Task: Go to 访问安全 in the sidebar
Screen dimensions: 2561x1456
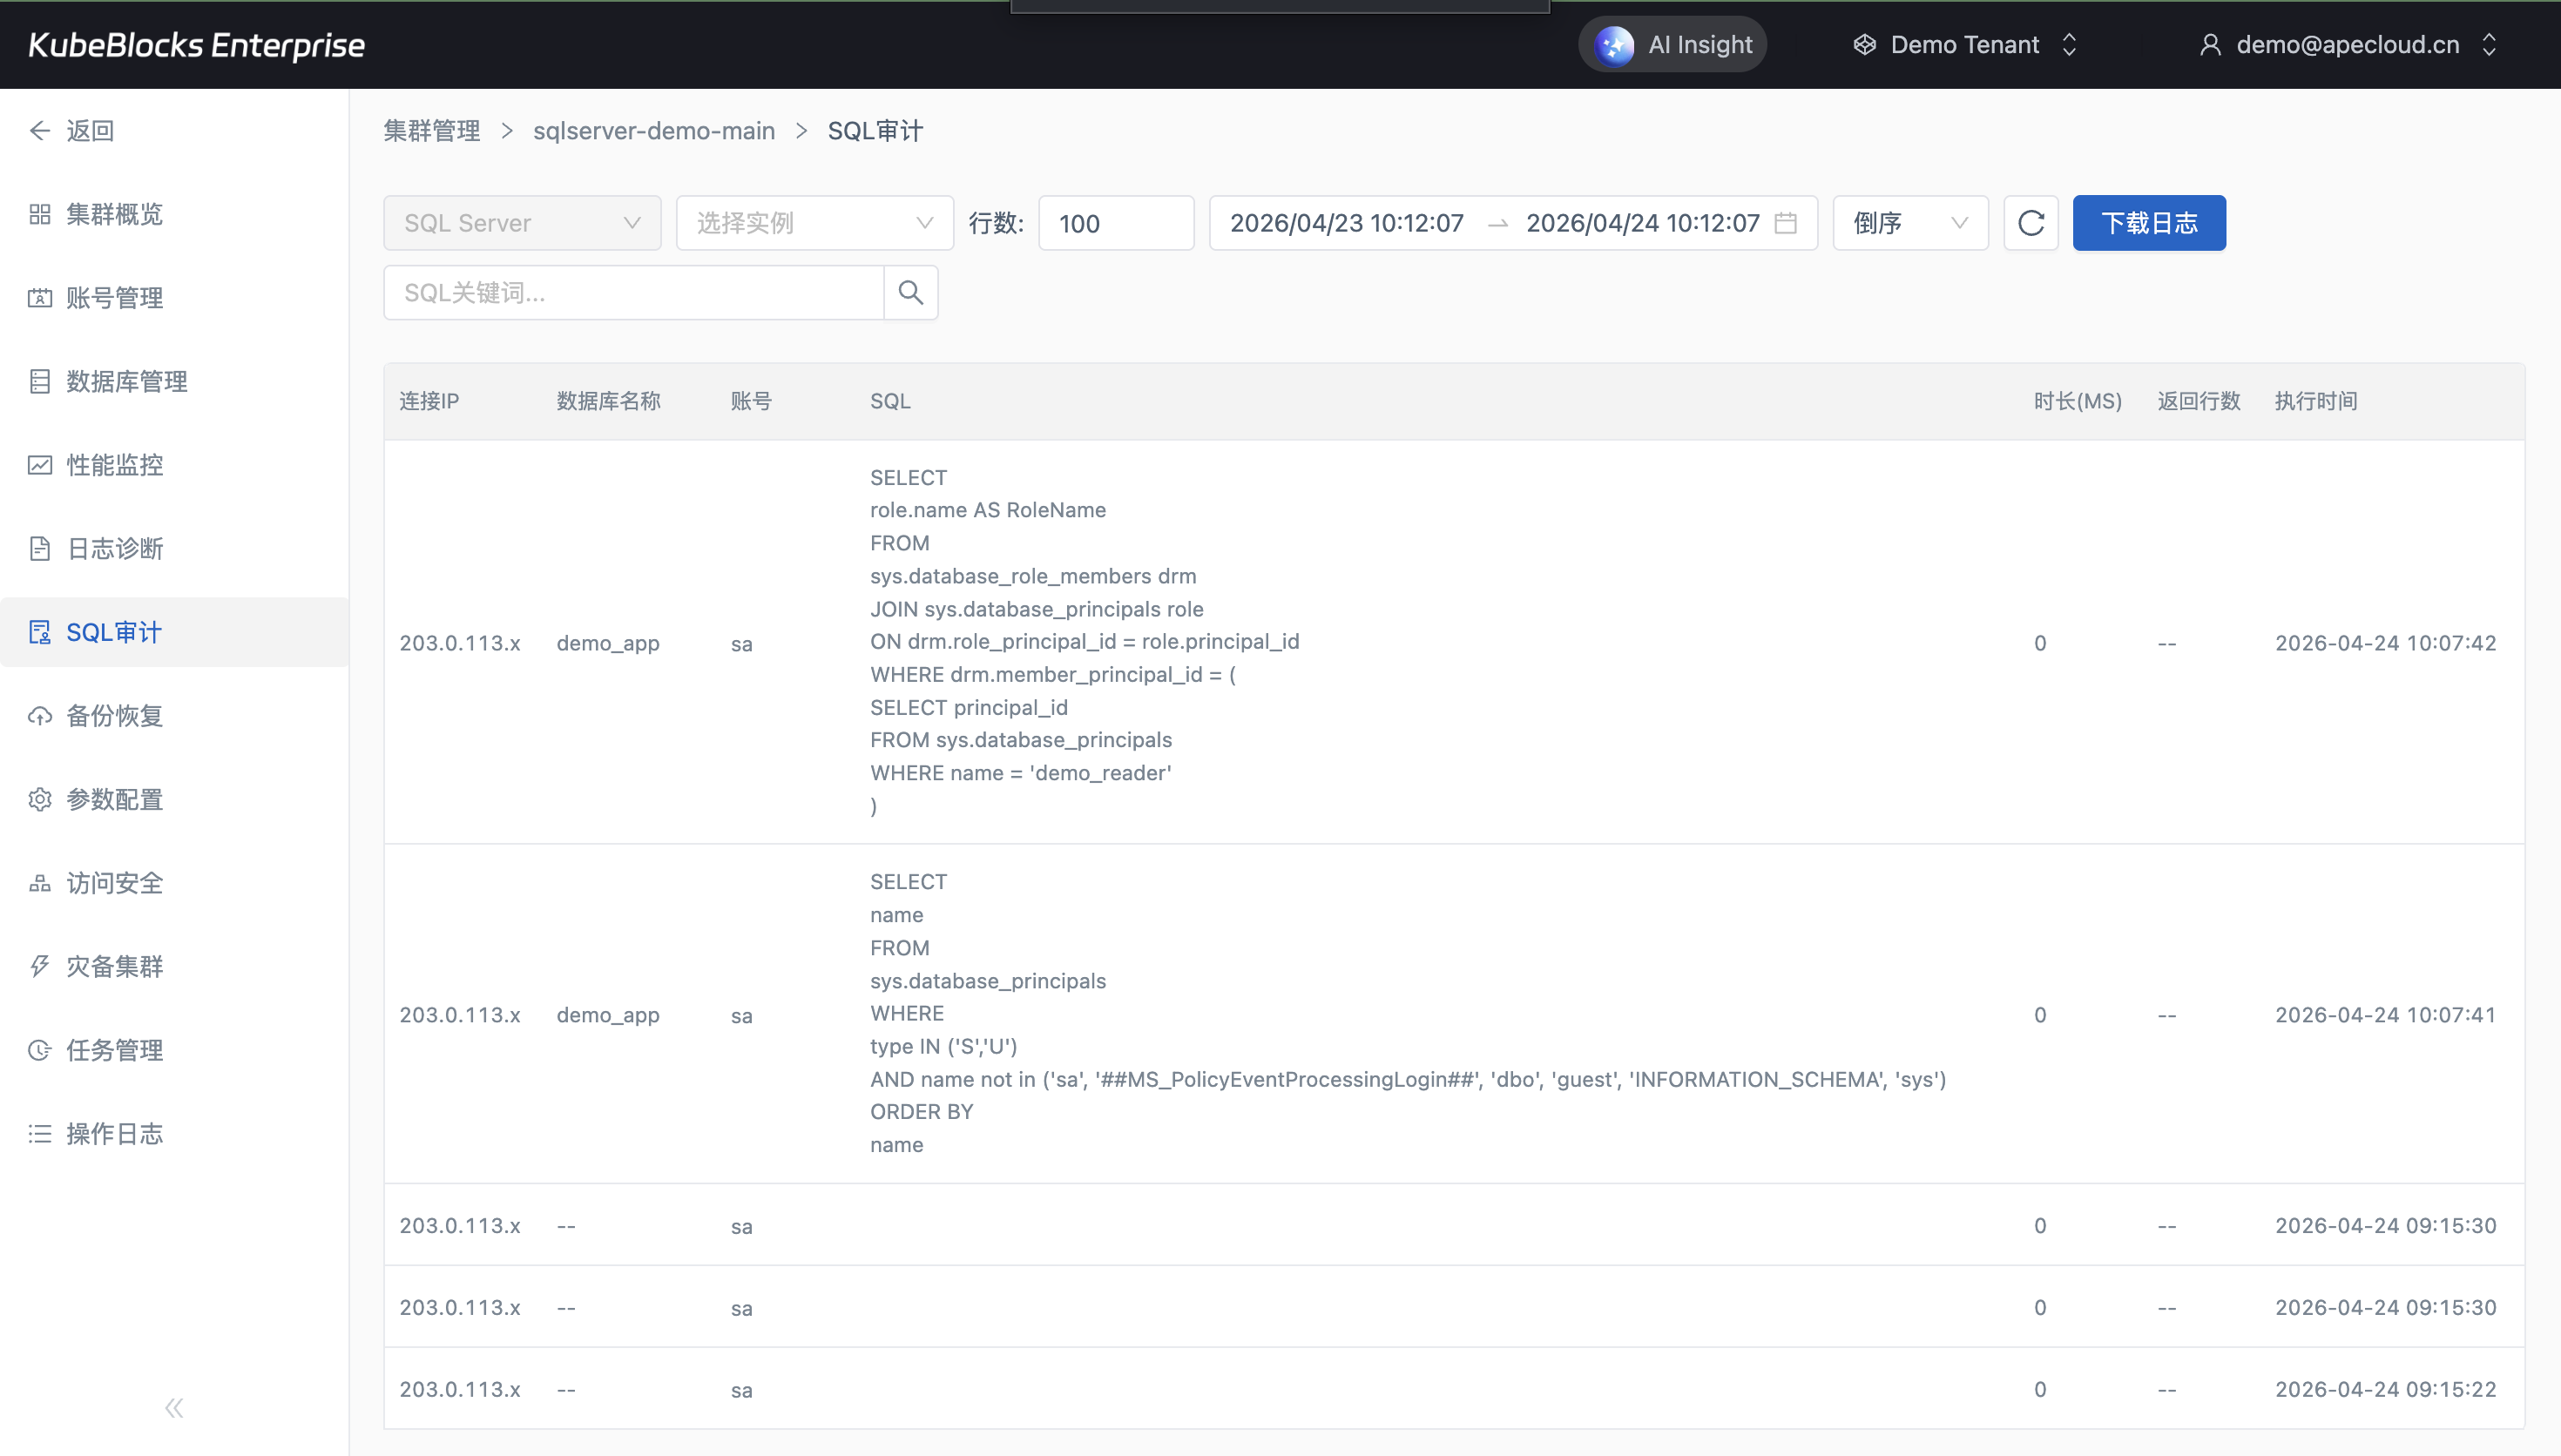Action: click(x=114, y=883)
